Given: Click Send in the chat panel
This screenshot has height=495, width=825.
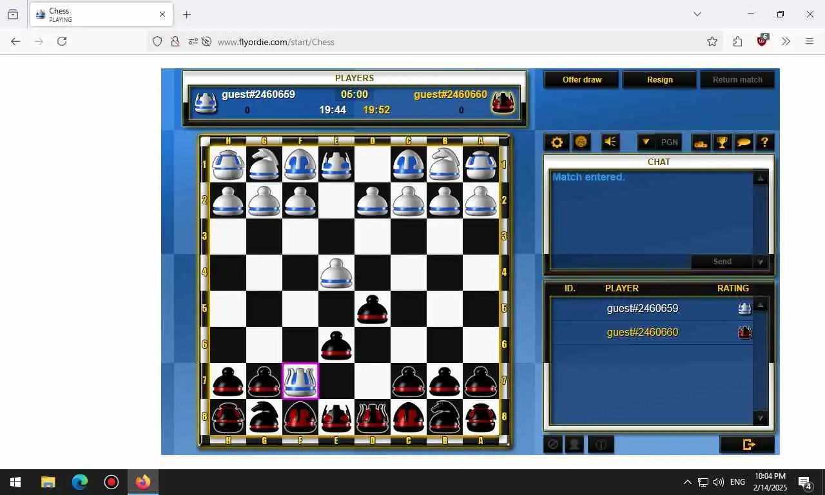Looking at the screenshot, I should pyautogui.click(x=723, y=262).
